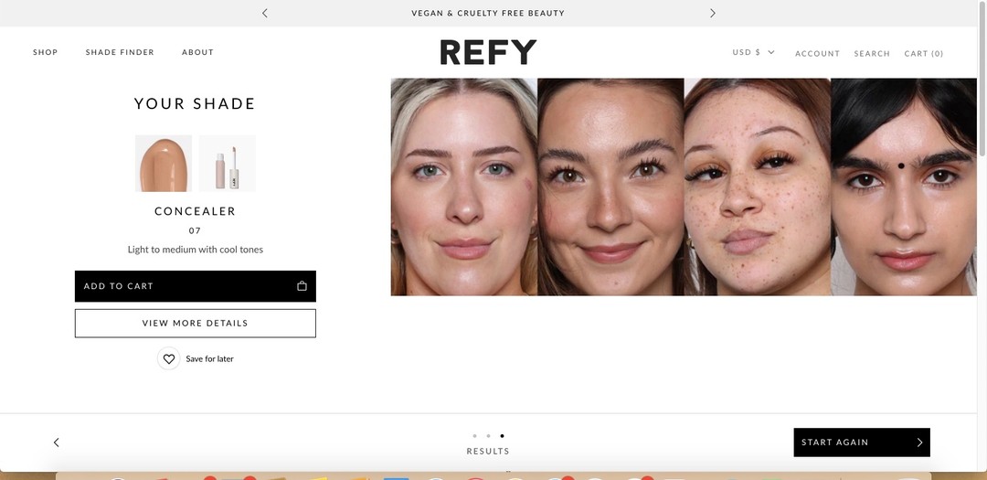Open SEARCH
The image size is (987, 480).
tap(872, 54)
